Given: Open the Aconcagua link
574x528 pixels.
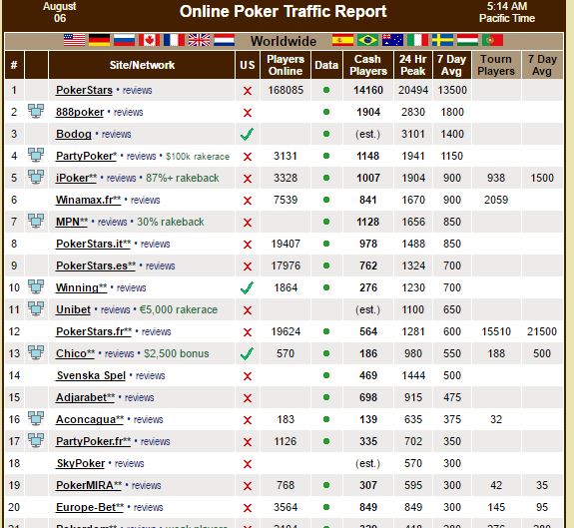Looking at the screenshot, I should 90,419.
